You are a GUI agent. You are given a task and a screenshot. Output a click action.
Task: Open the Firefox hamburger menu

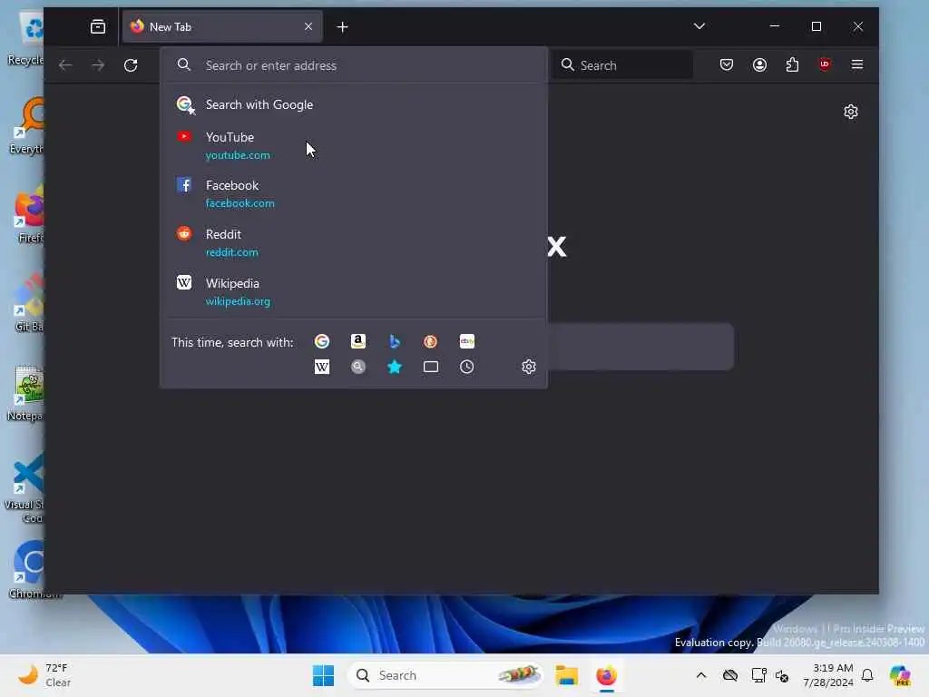pos(856,64)
